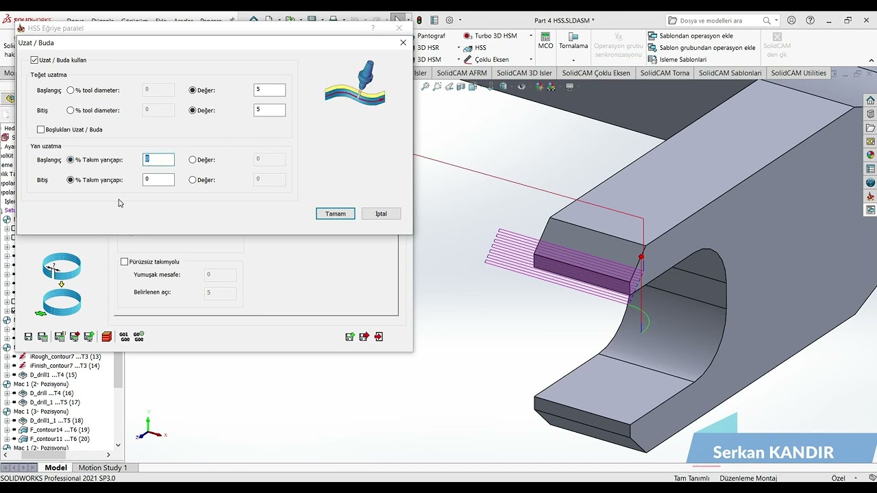Click the Save operation disk icon
Screen dimensions: 877x493
tap(28, 337)
